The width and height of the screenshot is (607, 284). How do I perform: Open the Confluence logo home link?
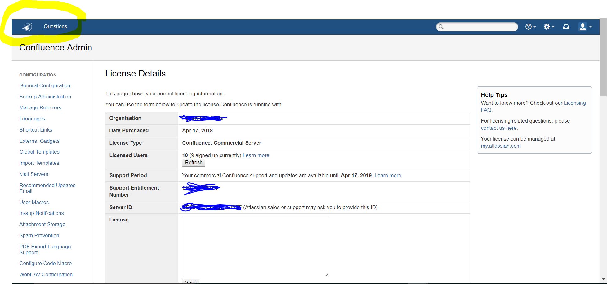coord(27,27)
